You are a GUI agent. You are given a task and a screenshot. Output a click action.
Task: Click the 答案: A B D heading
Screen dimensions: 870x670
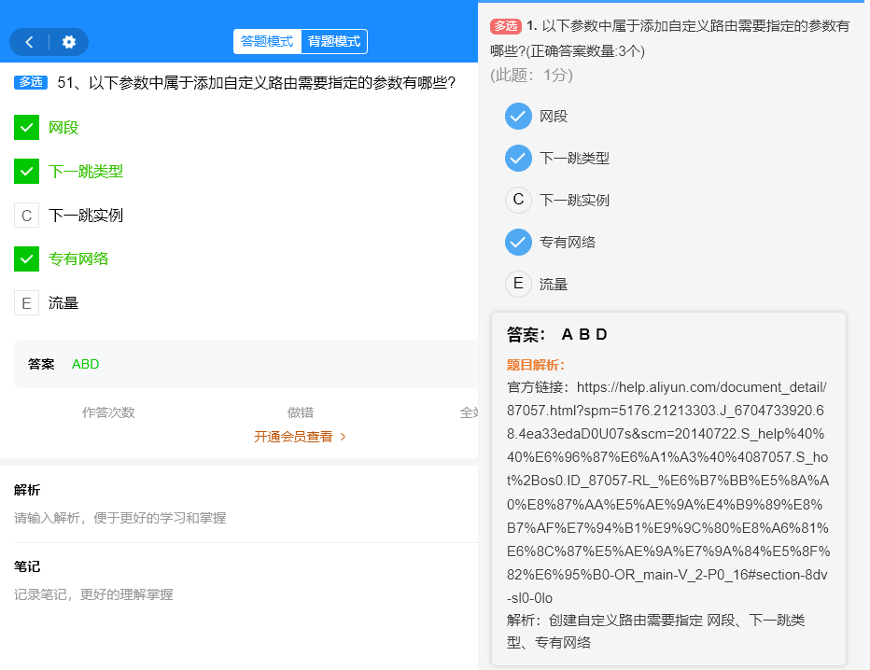click(x=556, y=334)
